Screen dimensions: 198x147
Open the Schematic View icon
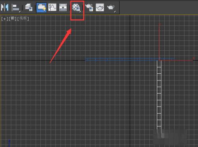tap(63, 7)
